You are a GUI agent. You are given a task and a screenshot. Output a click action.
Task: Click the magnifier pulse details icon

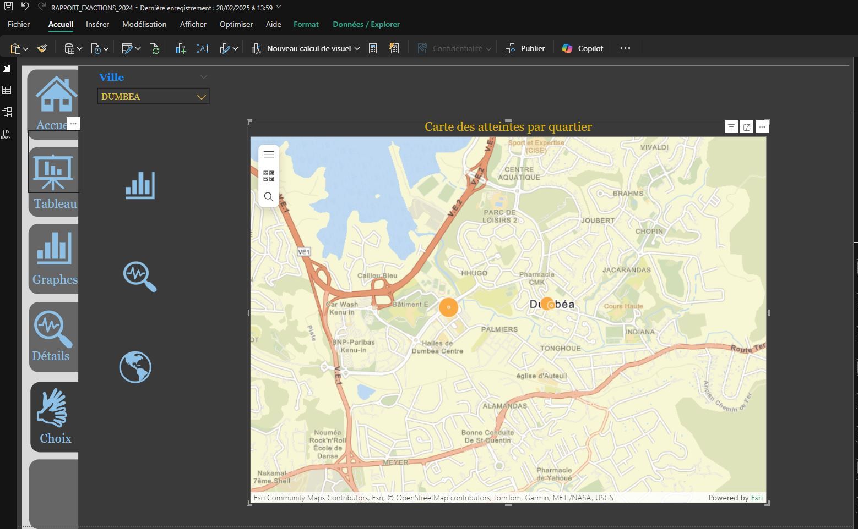pos(139,277)
